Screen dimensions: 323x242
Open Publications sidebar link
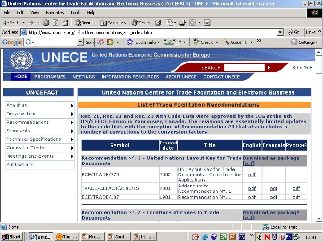pyautogui.click(x=20, y=164)
